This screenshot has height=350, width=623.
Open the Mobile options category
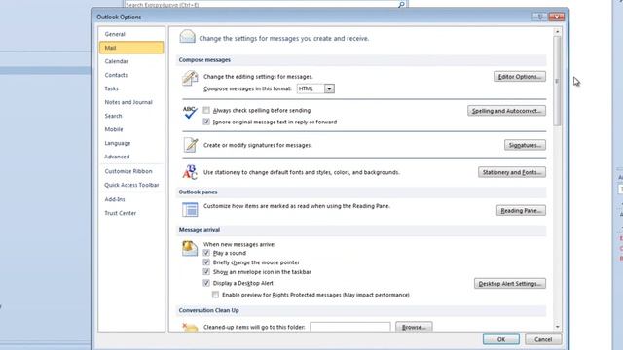click(x=131, y=129)
